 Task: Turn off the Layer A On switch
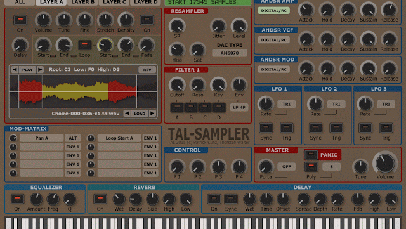point(20,20)
